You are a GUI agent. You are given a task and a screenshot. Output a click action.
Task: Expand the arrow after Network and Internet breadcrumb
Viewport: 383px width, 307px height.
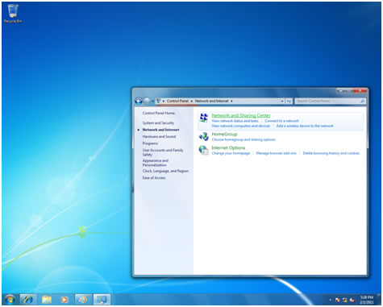pos(231,102)
